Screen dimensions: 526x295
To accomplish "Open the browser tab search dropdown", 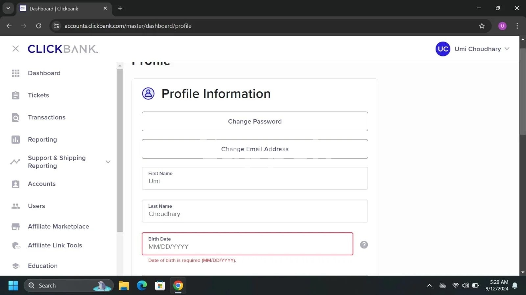I will coord(8,8).
